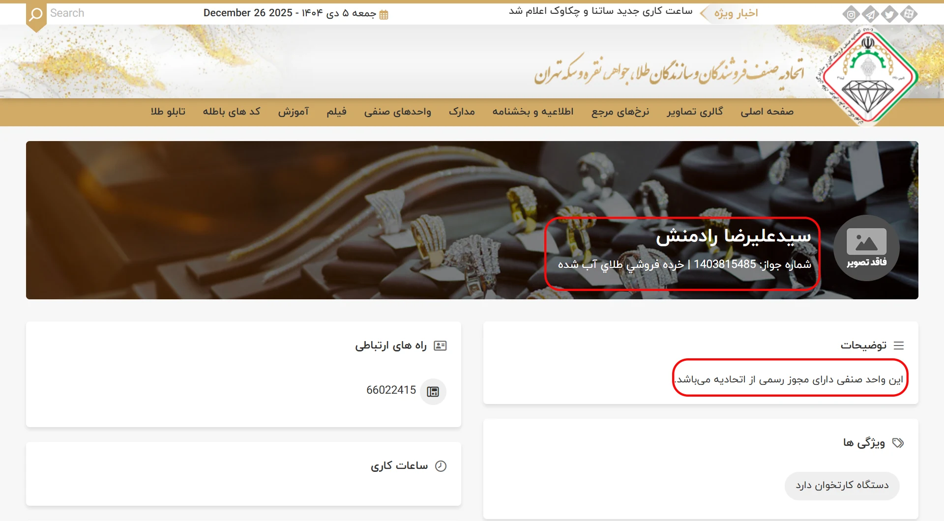
Task: Click the December 26 2025 date text
Action: coord(248,13)
